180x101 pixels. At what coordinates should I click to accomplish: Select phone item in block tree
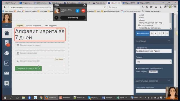point(142,20)
